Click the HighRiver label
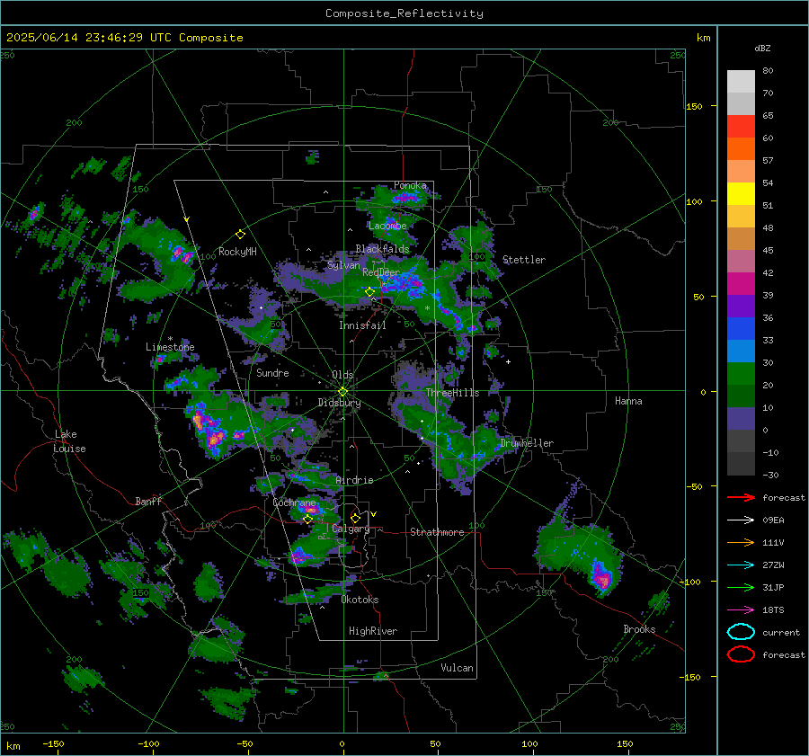This screenshot has height=756, width=809. [x=373, y=631]
